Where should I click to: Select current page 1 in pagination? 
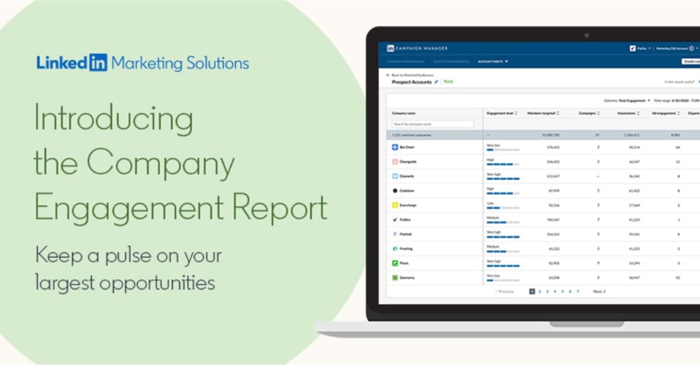532,291
